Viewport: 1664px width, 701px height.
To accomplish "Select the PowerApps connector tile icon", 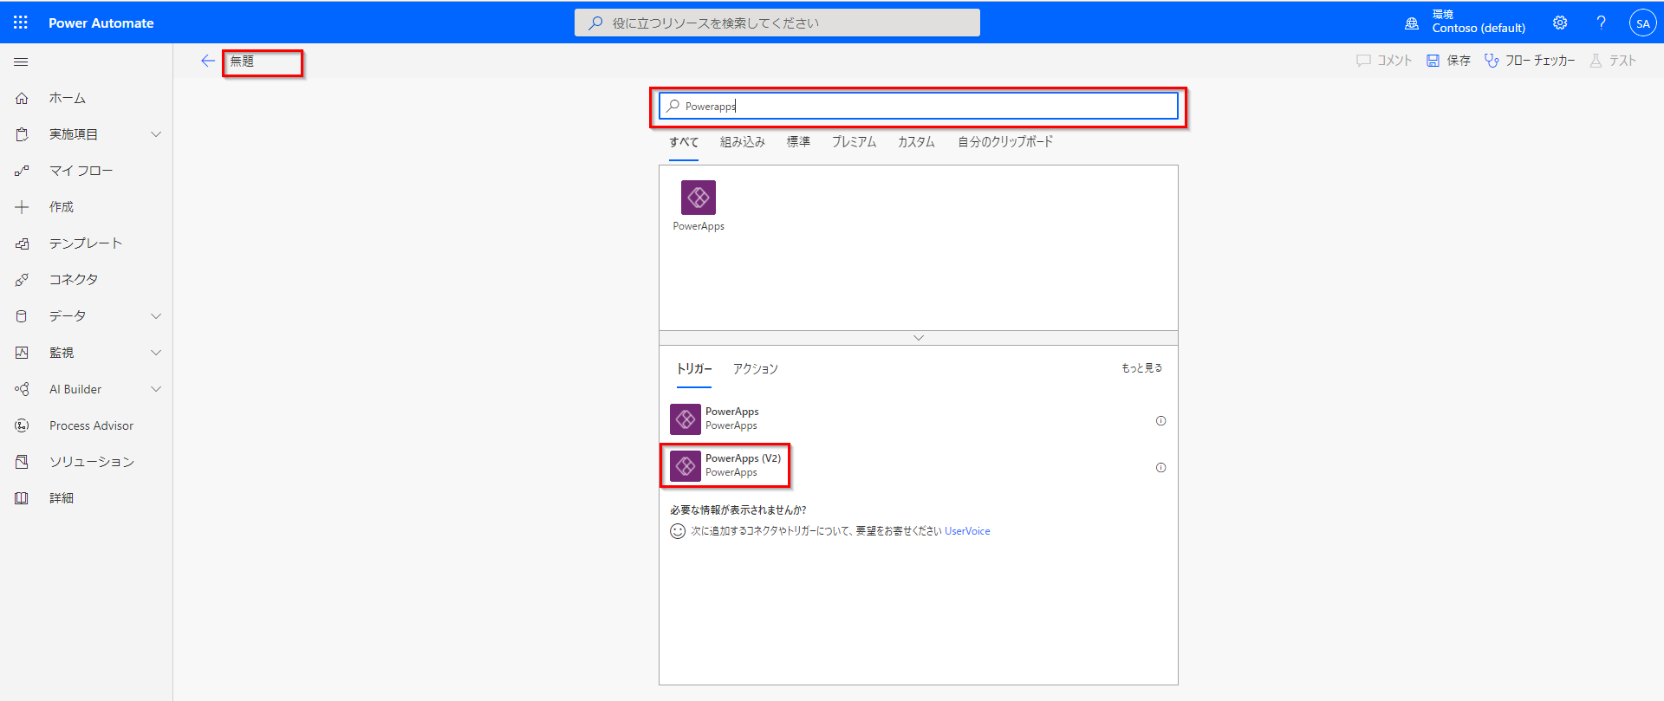I will [x=699, y=198].
